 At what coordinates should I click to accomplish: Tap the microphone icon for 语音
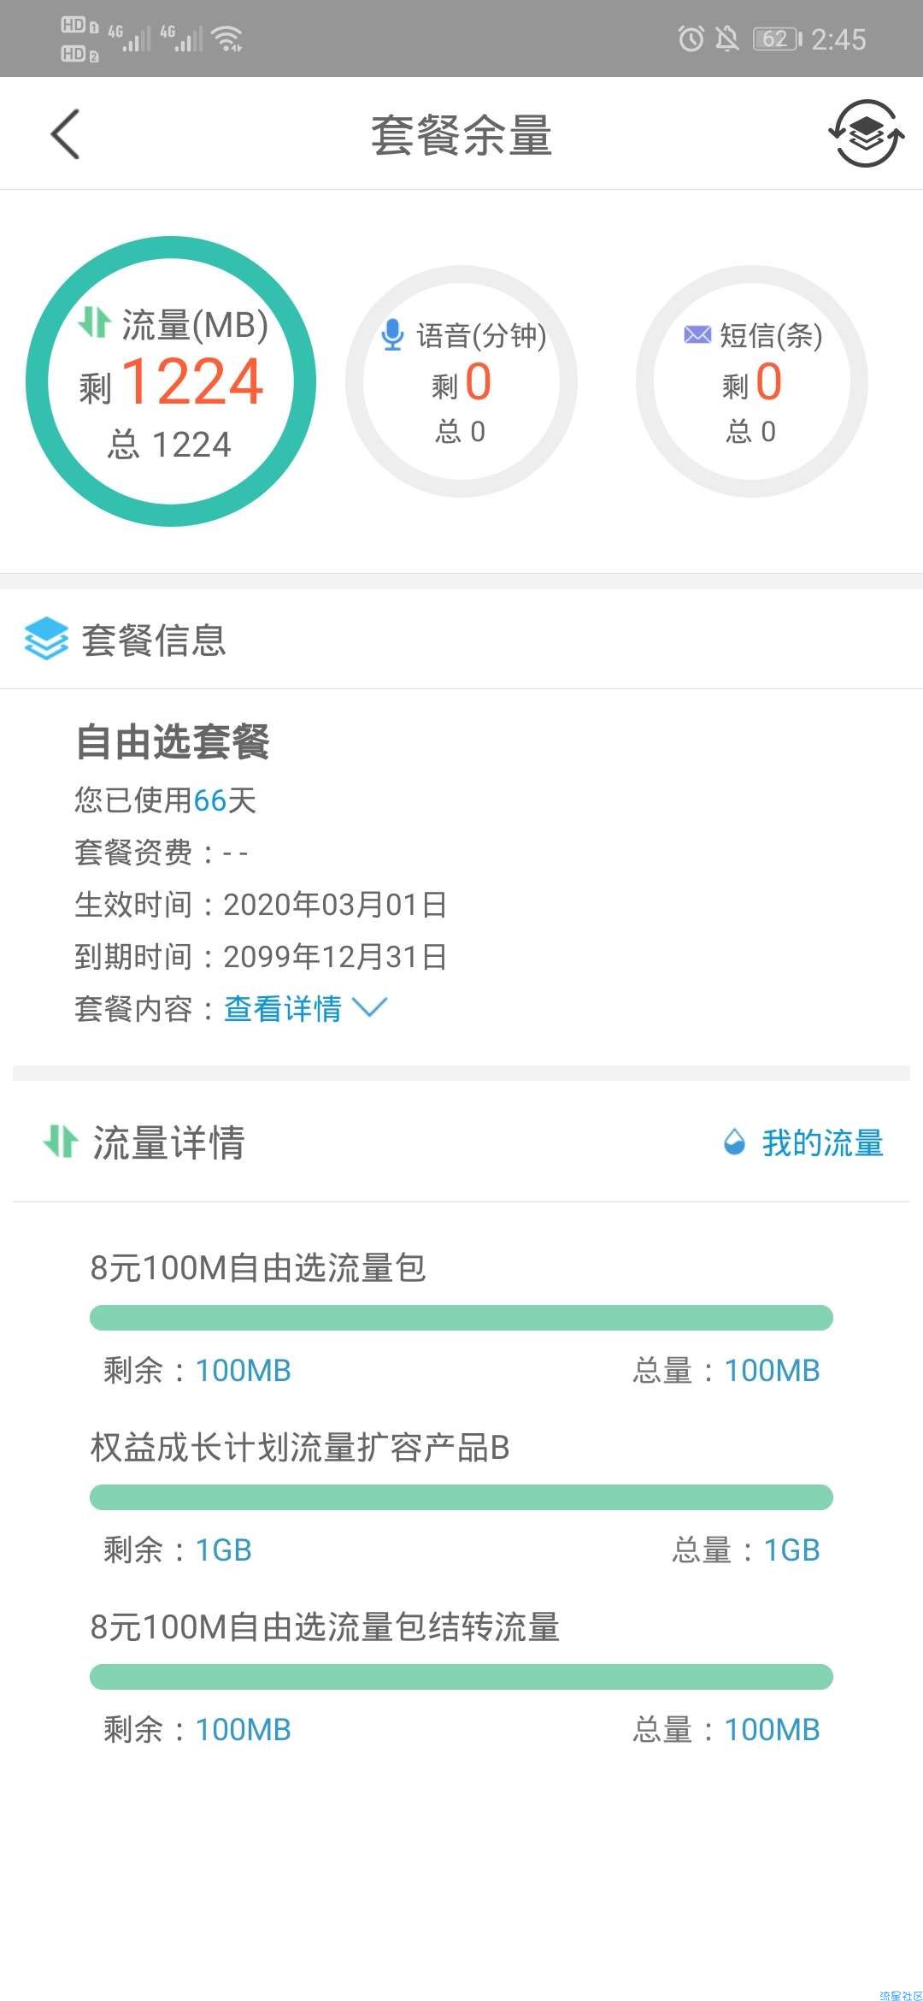[x=392, y=334]
